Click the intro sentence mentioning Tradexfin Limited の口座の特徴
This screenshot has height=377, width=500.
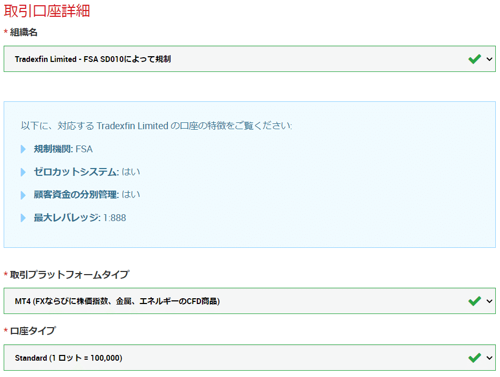(x=156, y=126)
